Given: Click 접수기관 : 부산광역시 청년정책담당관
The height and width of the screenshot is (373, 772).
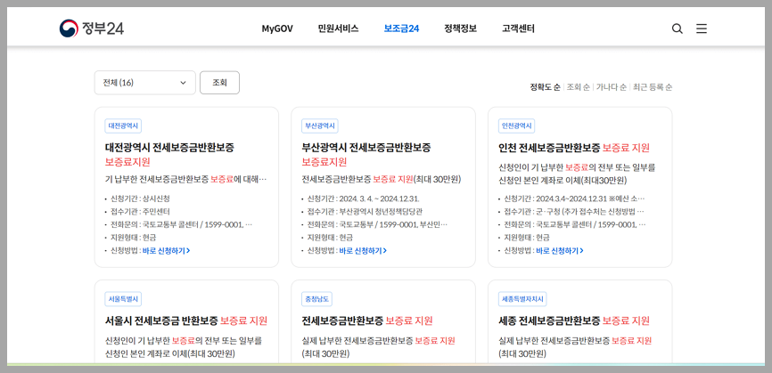Looking at the screenshot, I should [365, 212].
